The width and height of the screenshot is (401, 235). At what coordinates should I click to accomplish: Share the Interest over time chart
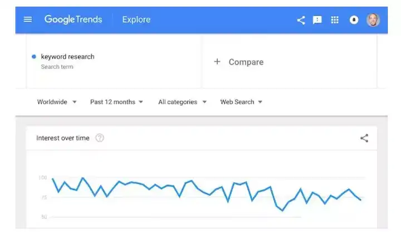(x=364, y=138)
